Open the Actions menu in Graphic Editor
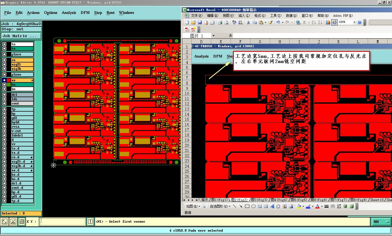Image resolution: width=392 pixels, height=236 pixels. tap(33, 13)
